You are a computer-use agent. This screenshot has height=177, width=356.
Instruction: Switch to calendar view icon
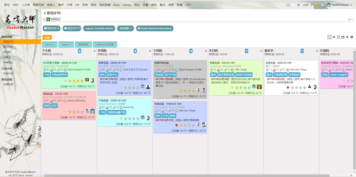tap(343, 37)
